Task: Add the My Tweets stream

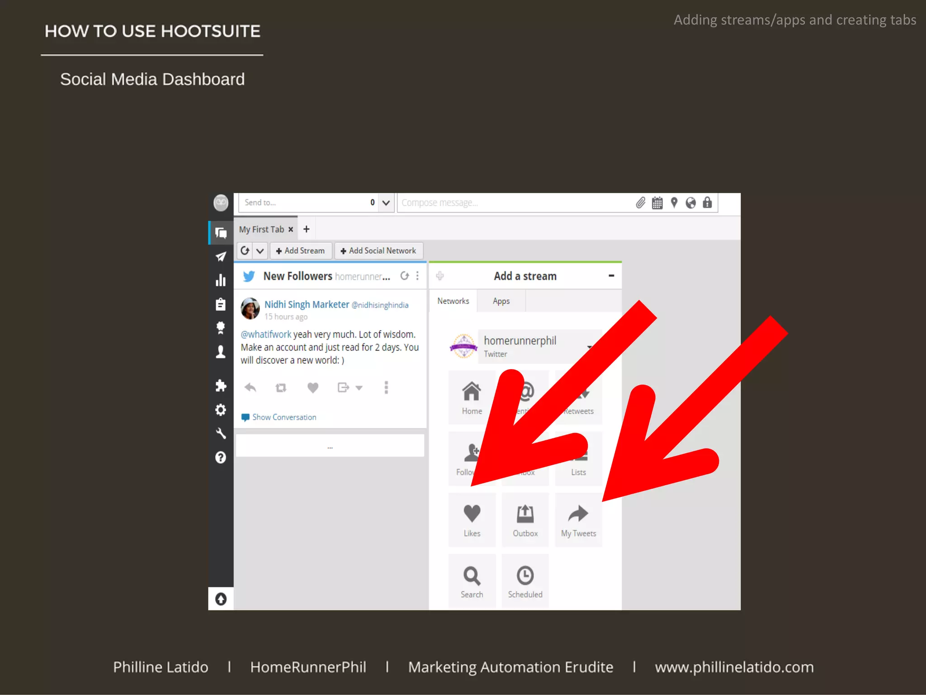Action: [578, 519]
